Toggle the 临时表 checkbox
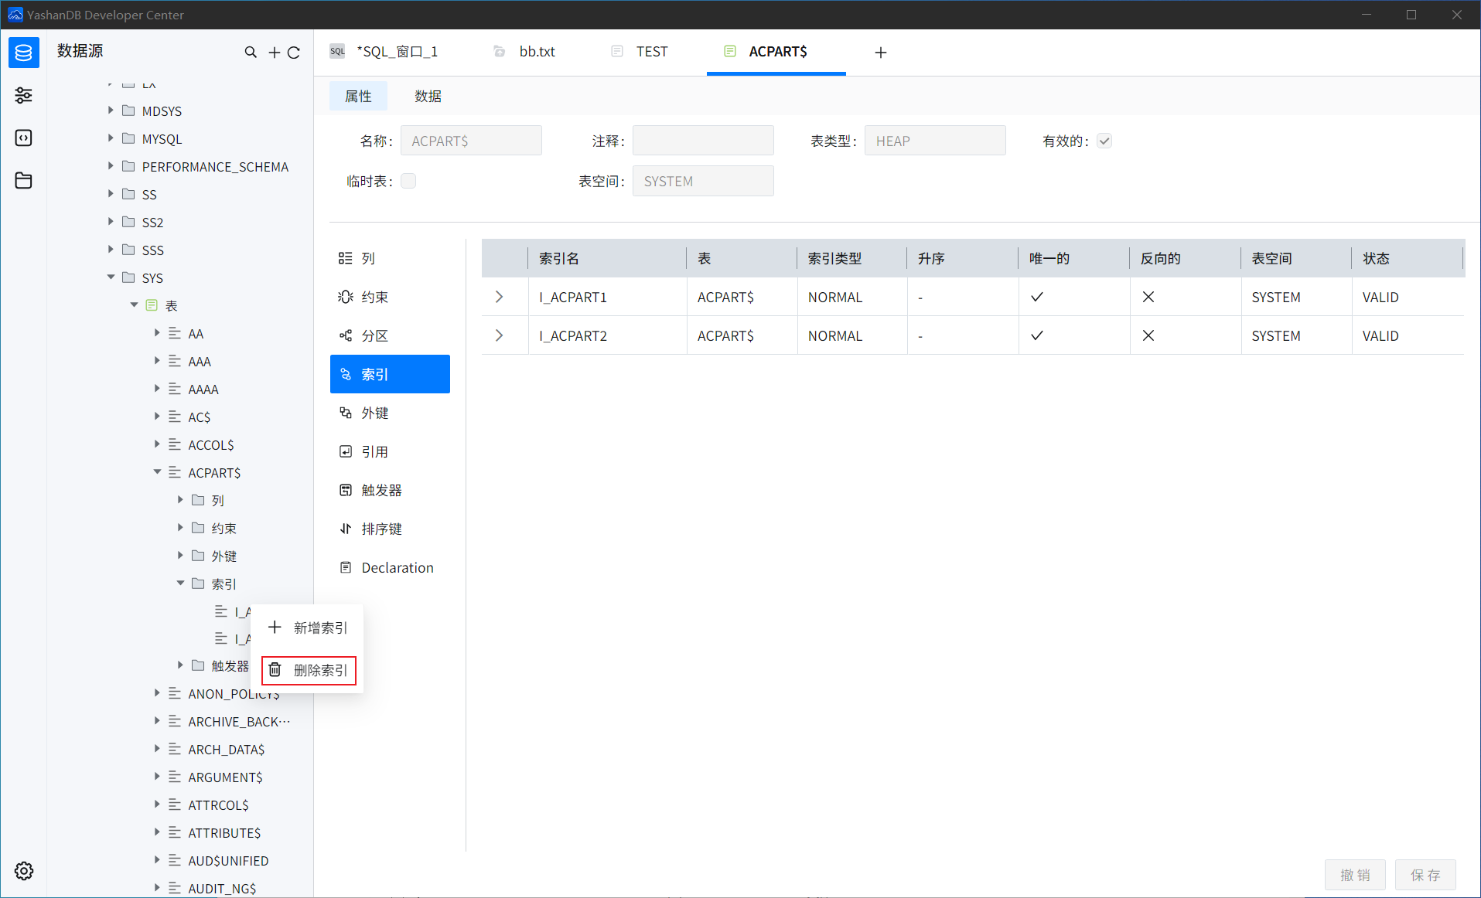This screenshot has width=1481, height=898. 408,181
